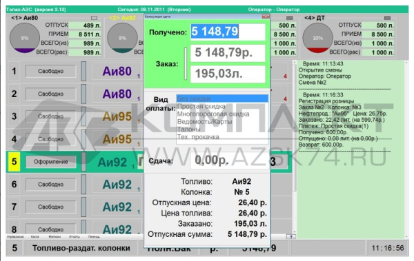Select pump number 2 box
Image resolution: width=414 pixels, height=261 pixels.
click(x=14, y=94)
